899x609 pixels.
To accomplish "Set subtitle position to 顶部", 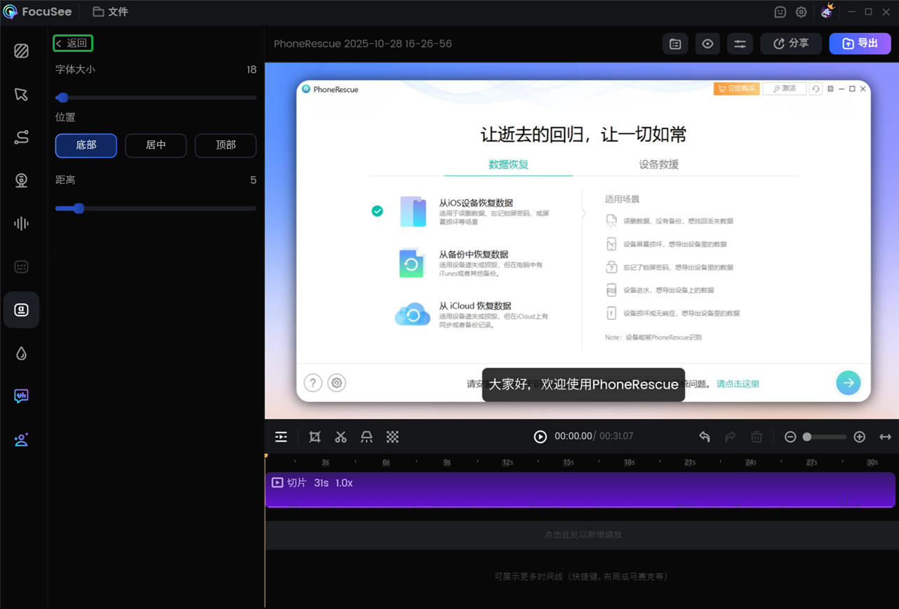I will (226, 145).
